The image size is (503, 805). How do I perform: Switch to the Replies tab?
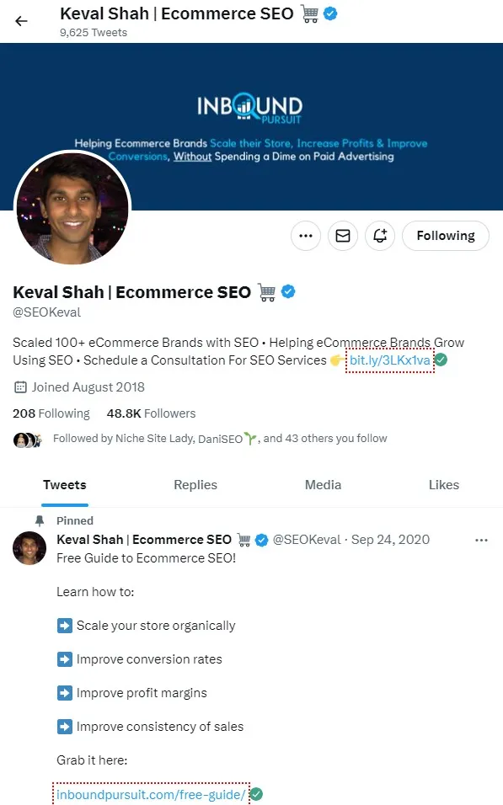click(195, 485)
